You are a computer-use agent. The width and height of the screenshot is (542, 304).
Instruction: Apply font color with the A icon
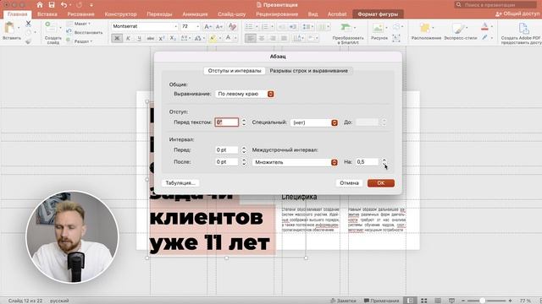(x=228, y=38)
